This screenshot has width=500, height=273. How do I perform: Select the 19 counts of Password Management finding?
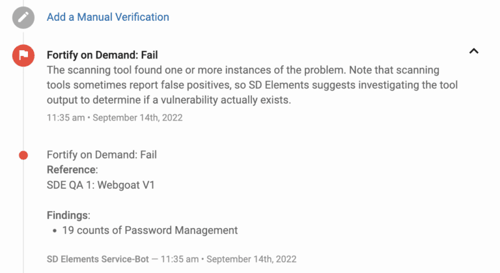(x=150, y=230)
